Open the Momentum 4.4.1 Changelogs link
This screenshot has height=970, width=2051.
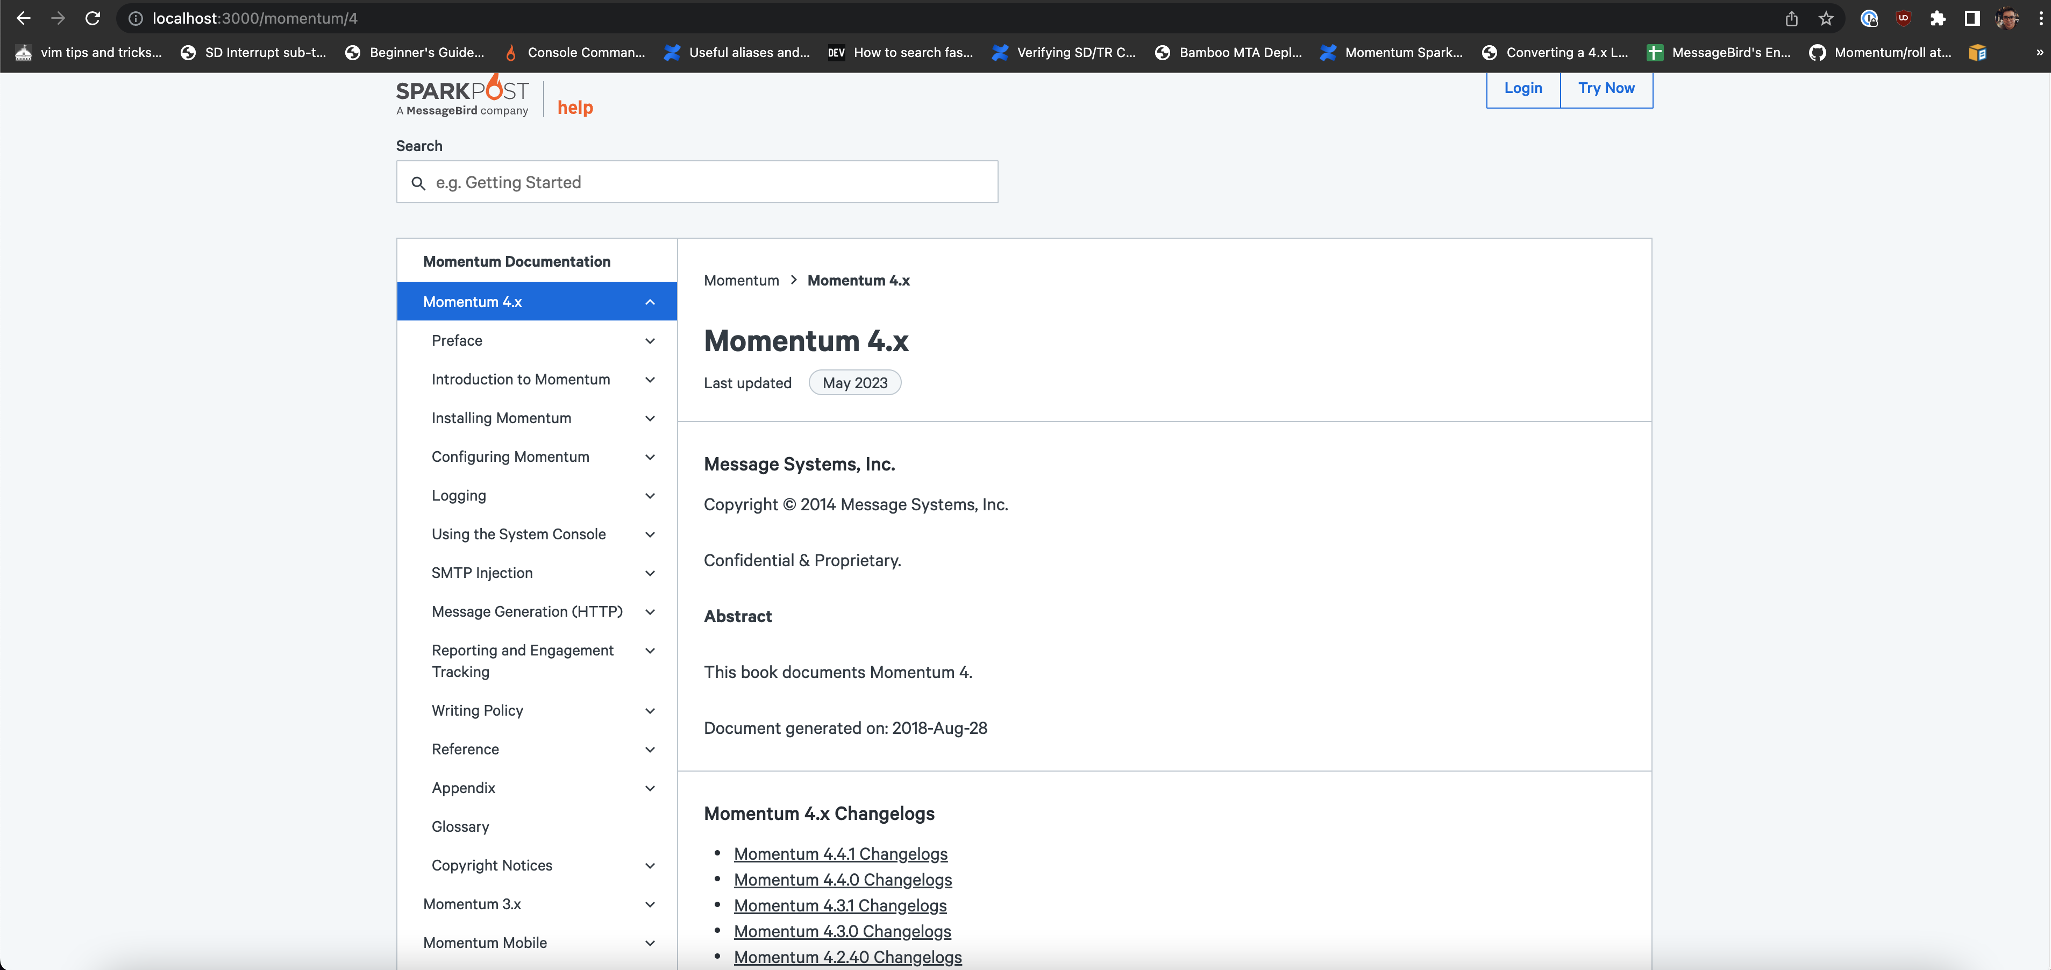[840, 854]
